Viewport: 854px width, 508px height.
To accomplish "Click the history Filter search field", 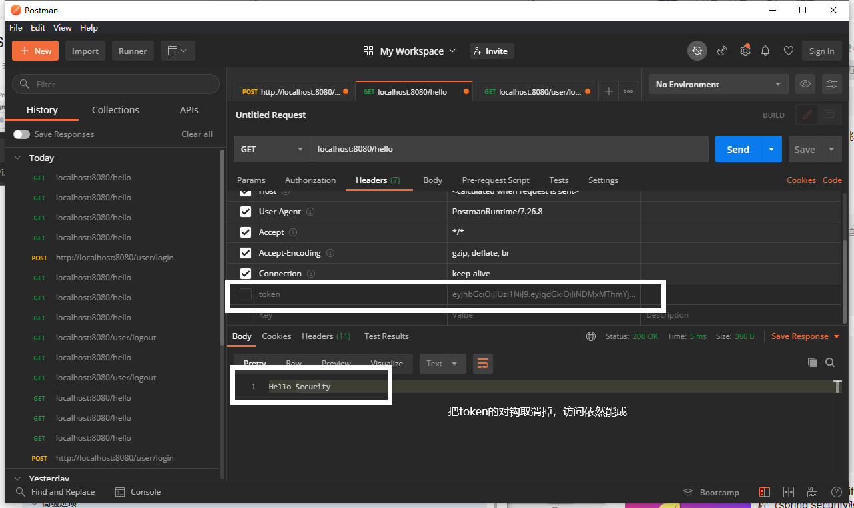I will coord(116,84).
